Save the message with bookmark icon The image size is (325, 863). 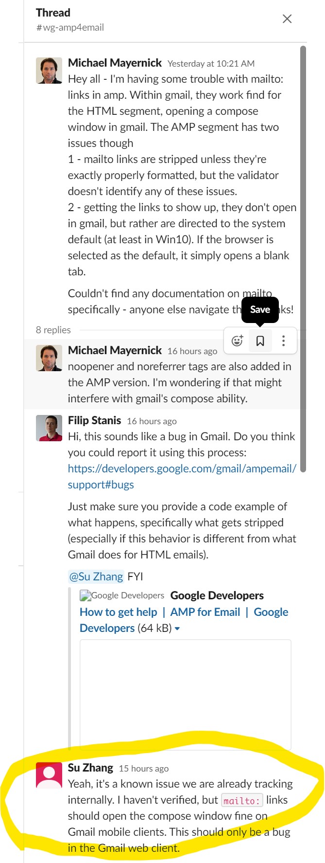(x=260, y=341)
